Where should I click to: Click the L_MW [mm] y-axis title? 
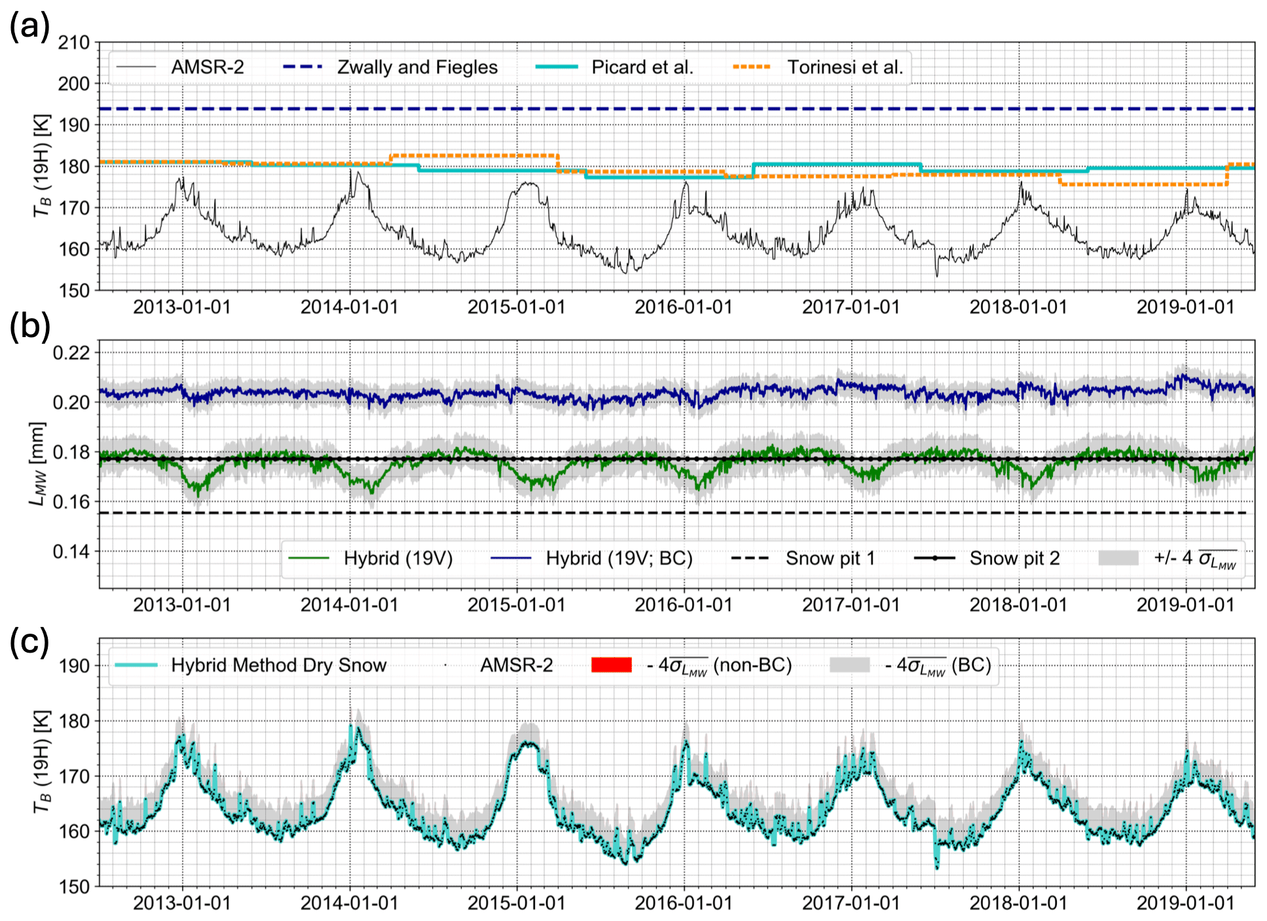click(x=38, y=463)
